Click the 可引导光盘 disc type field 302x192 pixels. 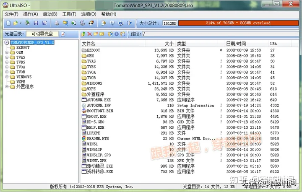[x=42, y=34]
